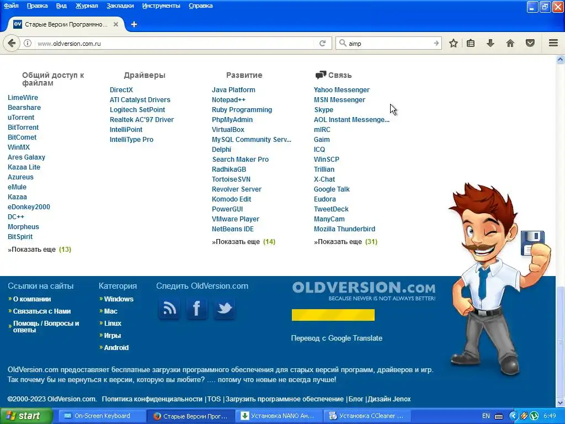Image resolution: width=565 pixels, height=424 pixels.
Task: Go to the home page icon
Action: point(510,43)
